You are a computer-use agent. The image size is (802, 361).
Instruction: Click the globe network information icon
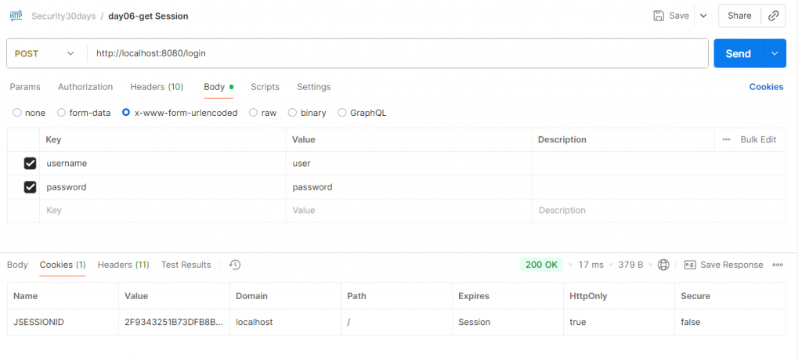[663, 265]
